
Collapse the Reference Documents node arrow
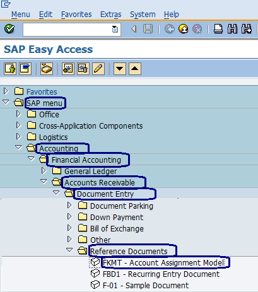pyautogui.click(x=69, y=250)
